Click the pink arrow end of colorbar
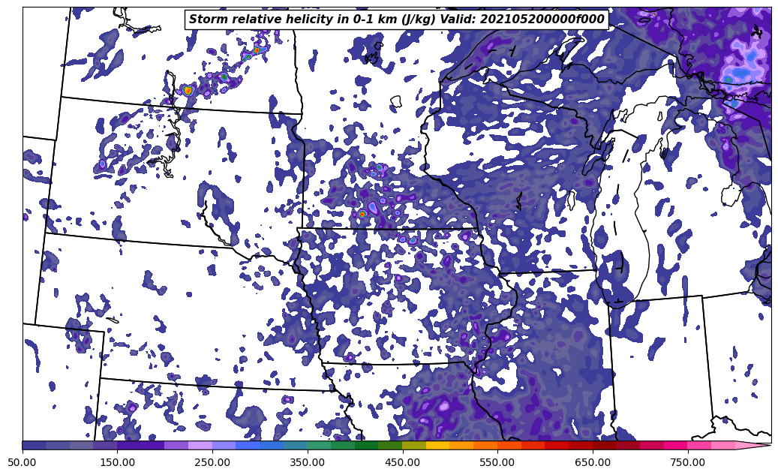The image size is (778, 475). [x=754, y=445]
